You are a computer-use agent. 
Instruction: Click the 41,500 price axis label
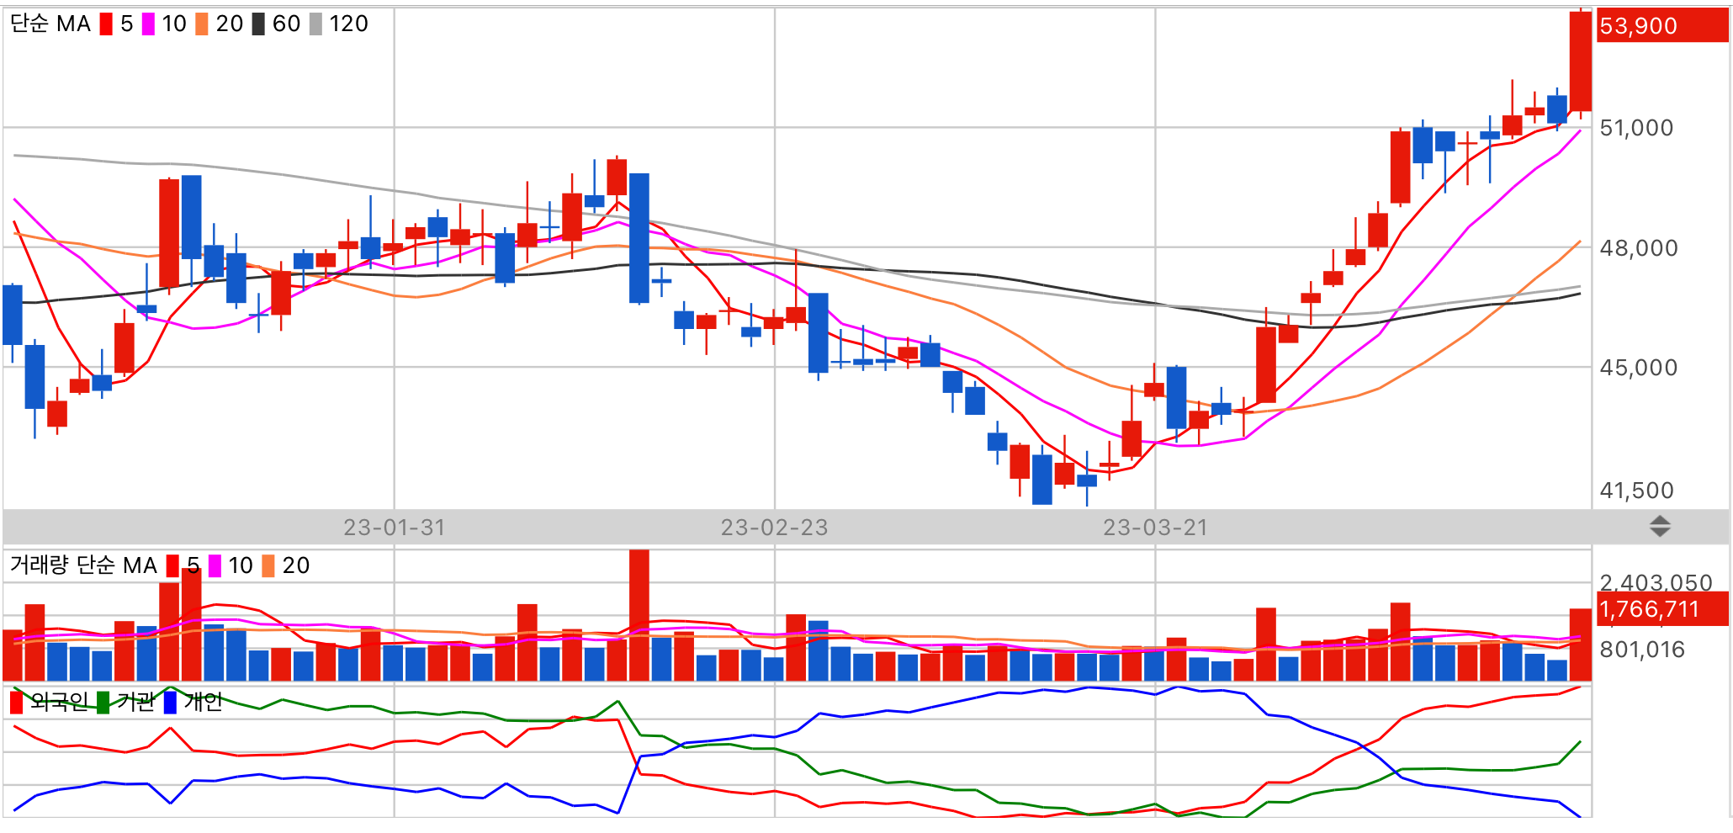click(x=1636, y=491)
